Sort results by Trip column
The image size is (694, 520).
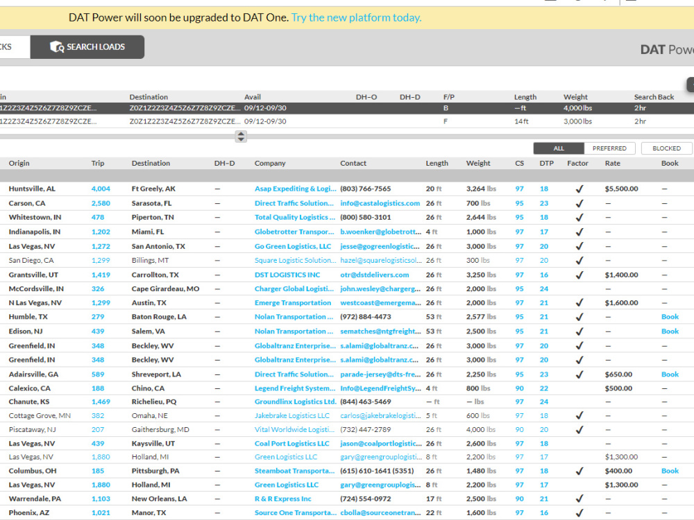point(98,163)
